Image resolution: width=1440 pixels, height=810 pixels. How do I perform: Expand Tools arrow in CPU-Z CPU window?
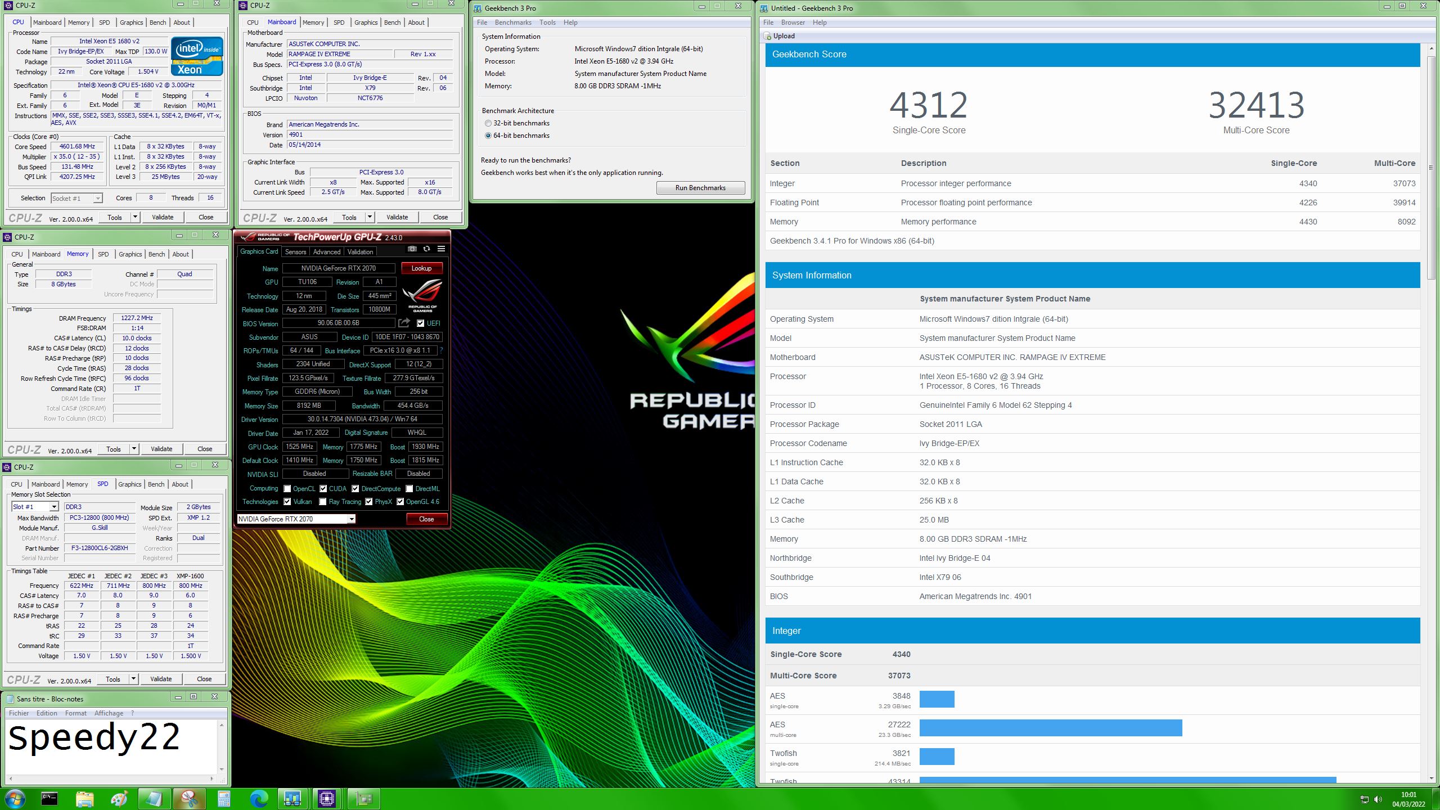(x=135, y=217)
